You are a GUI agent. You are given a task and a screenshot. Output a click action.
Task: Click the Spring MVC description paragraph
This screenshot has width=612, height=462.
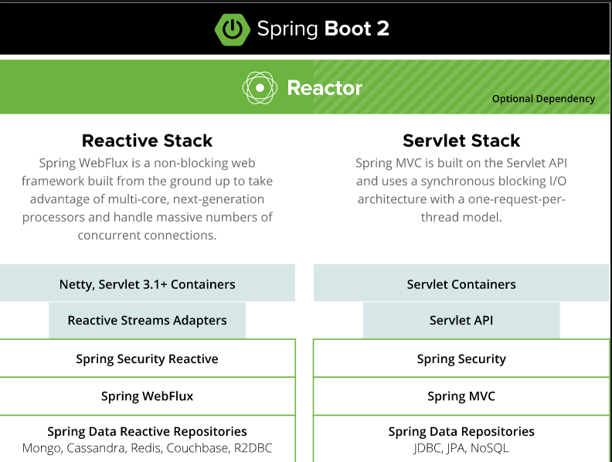(x=461, y=190)
